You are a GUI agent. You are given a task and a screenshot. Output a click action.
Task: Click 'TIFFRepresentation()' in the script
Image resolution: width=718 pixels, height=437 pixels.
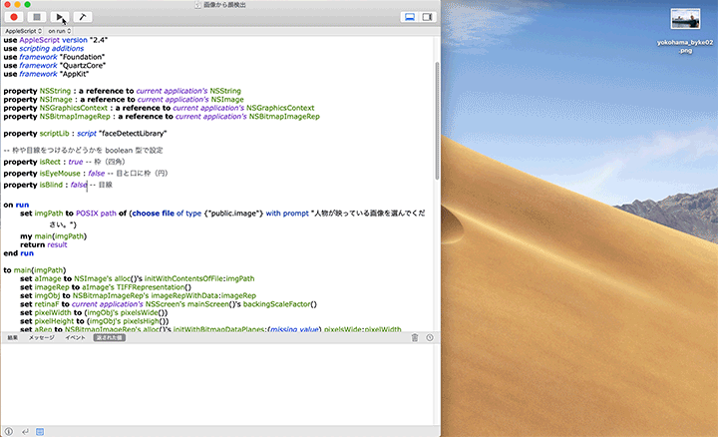(154, 286)
